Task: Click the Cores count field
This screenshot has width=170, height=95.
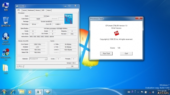Action: click(x=58, y=59)
